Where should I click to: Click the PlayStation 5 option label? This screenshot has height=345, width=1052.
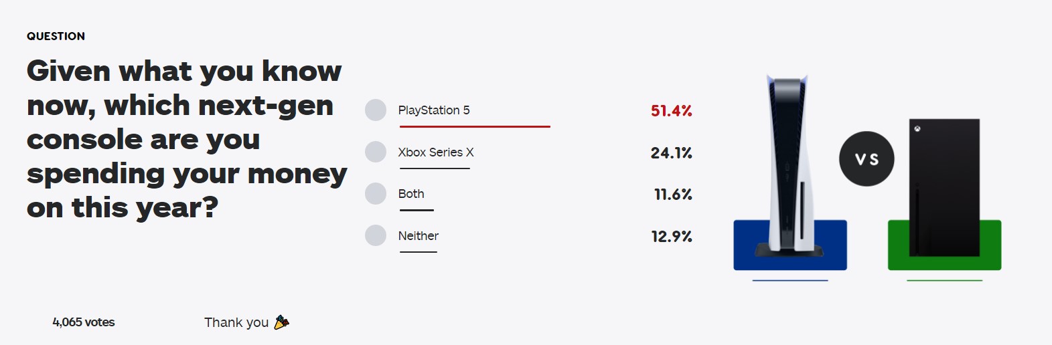click(x=434, y=110)
